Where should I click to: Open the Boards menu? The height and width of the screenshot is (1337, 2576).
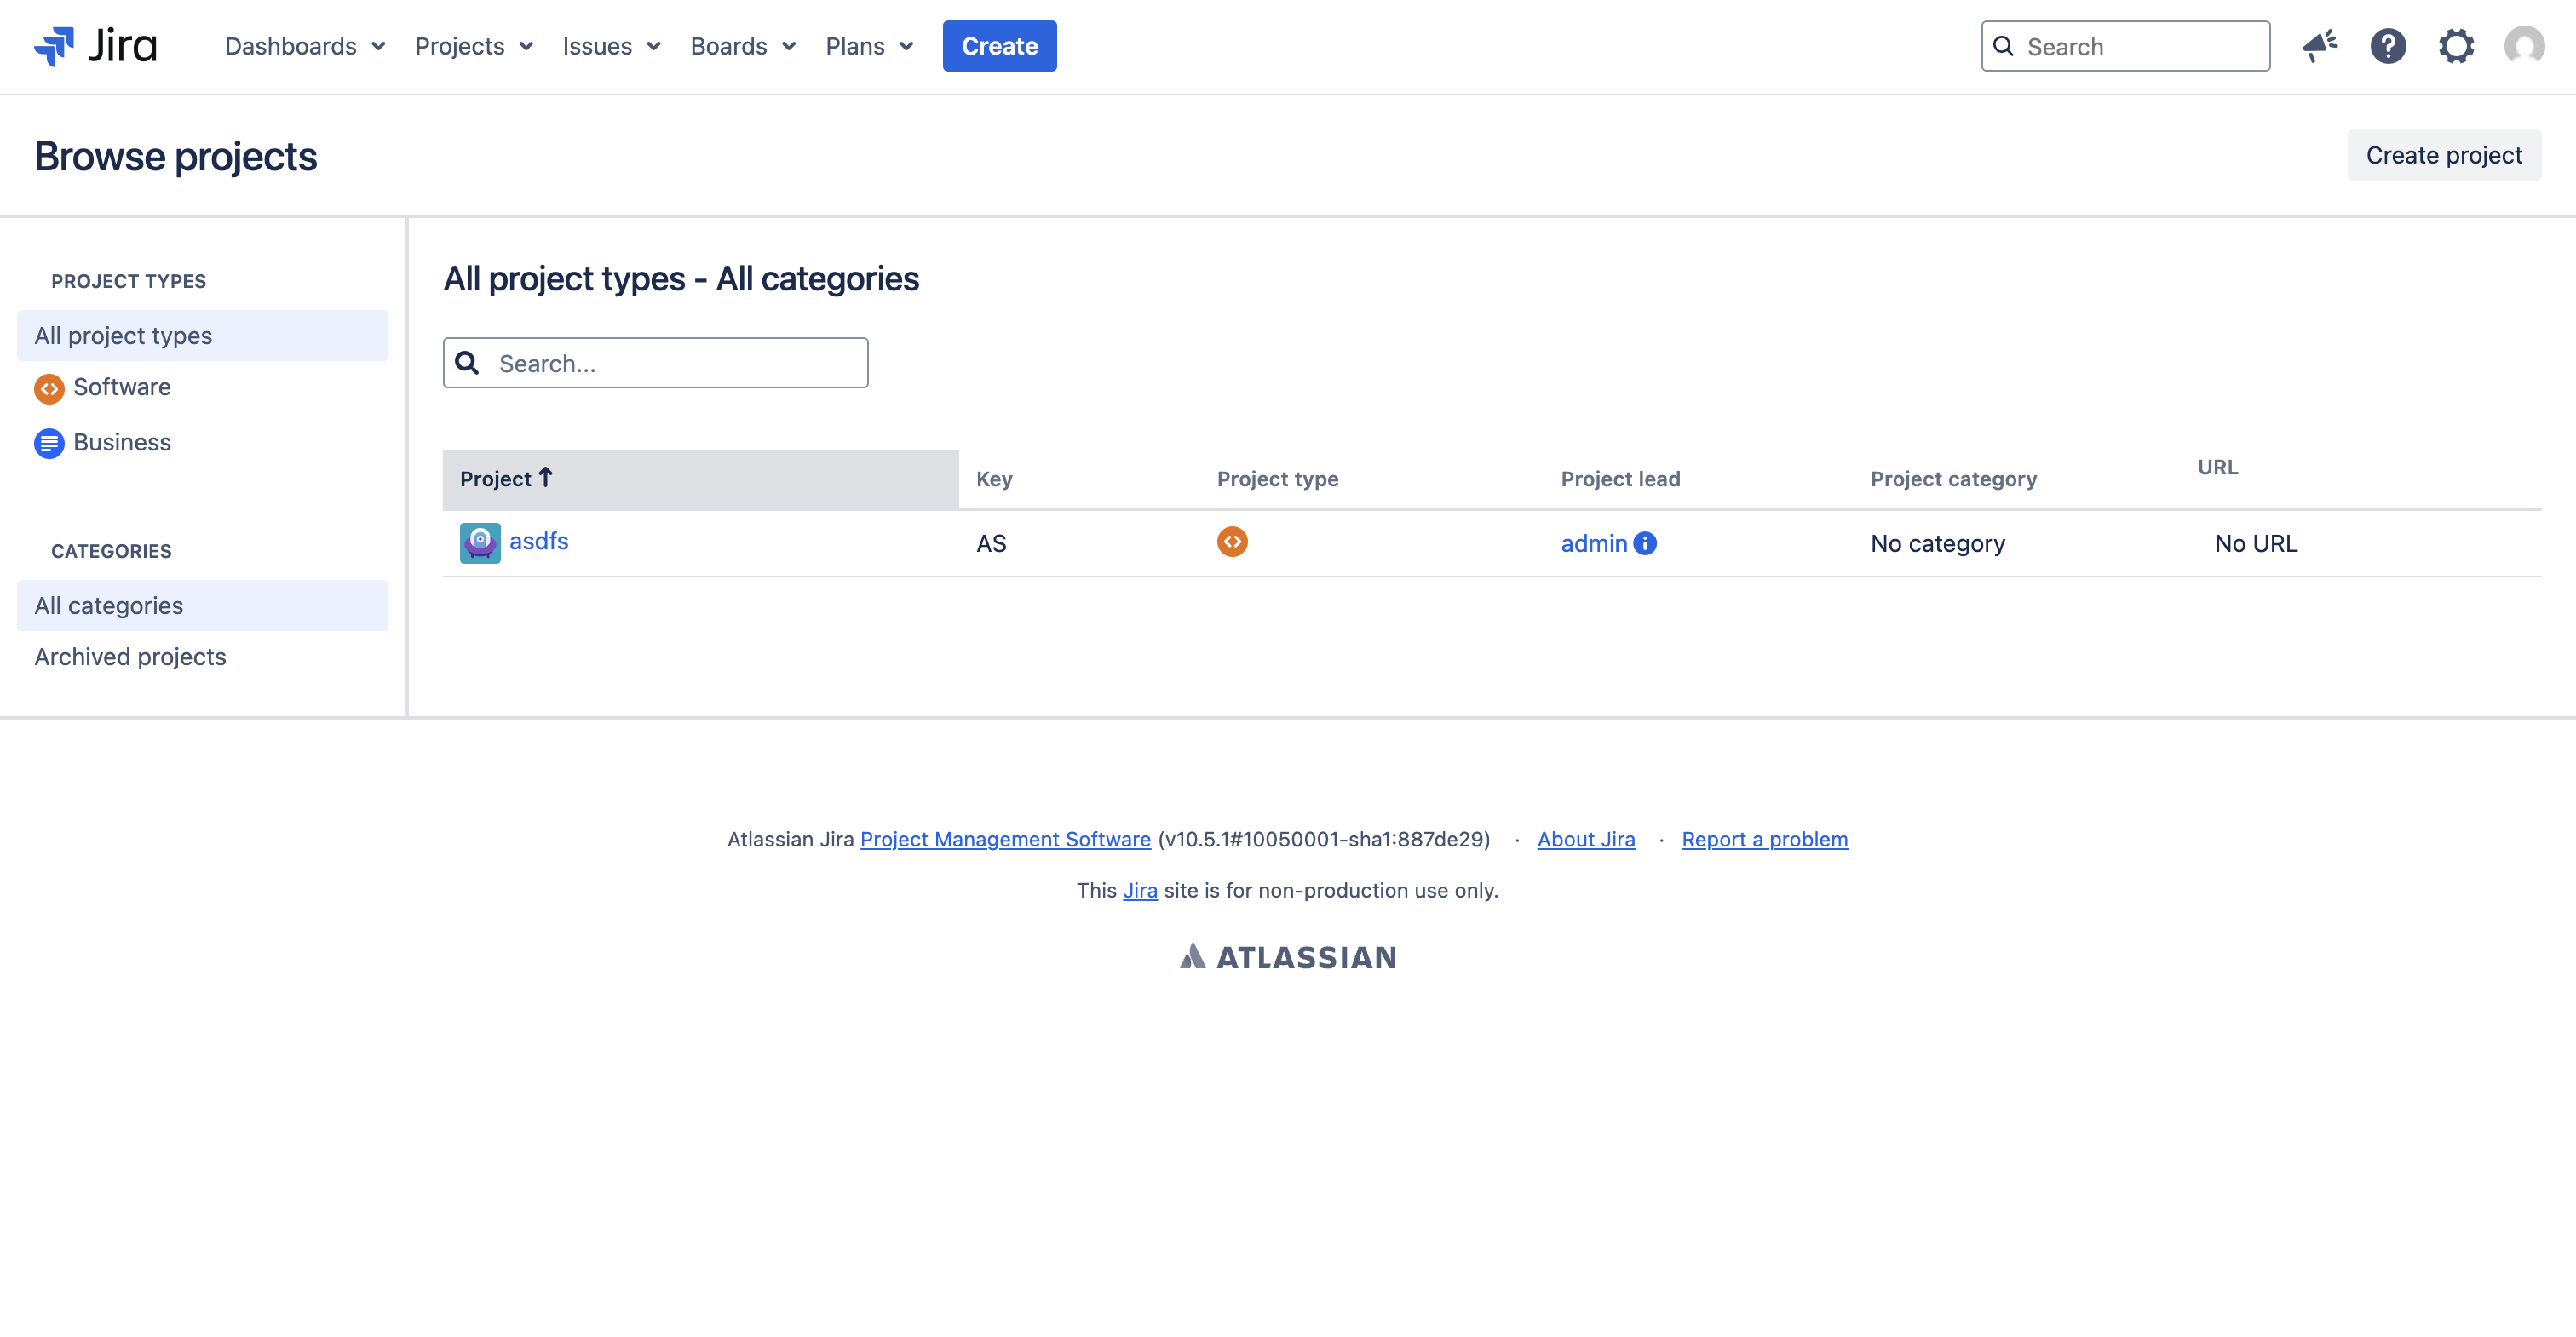click(x=729, y=46)
